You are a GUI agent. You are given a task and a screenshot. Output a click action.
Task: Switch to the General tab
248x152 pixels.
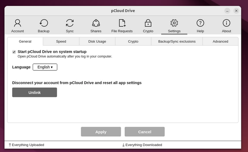point(25,41)
